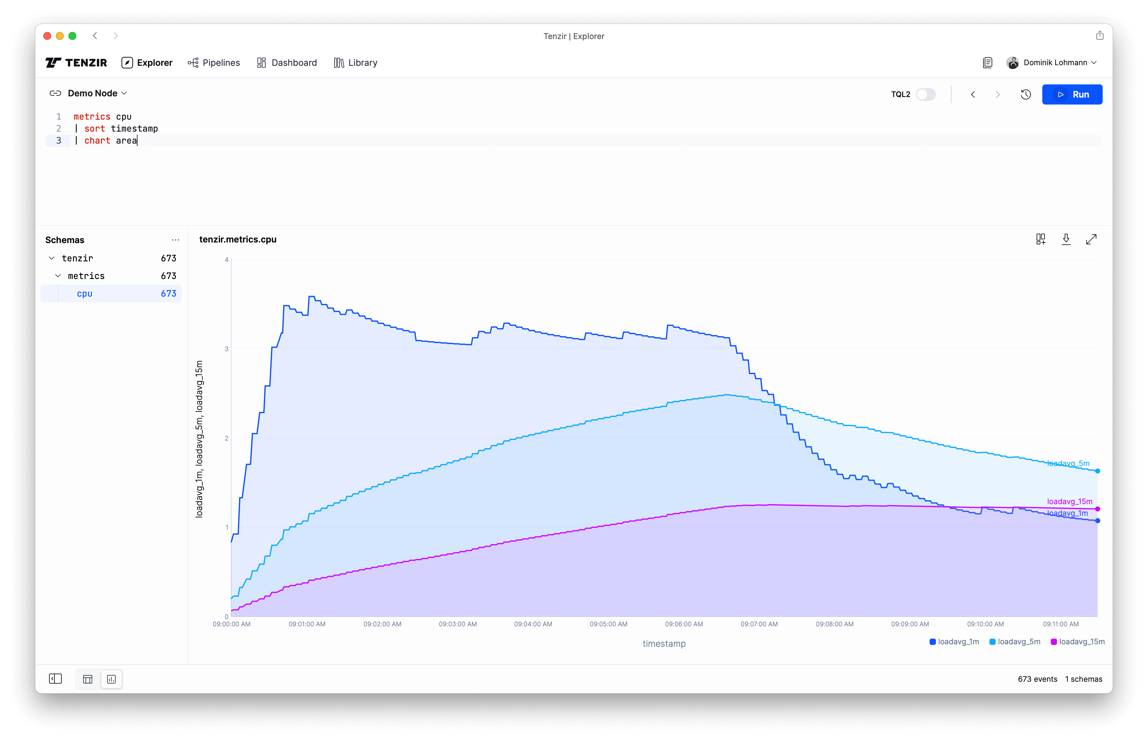Image resolution: width=1148 pixels, height=740 pixels.
Task: Navigate forward with window forward arrow
Action: 115,36
